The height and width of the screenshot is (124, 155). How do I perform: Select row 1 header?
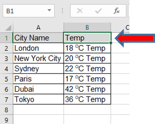click(6, 38)
